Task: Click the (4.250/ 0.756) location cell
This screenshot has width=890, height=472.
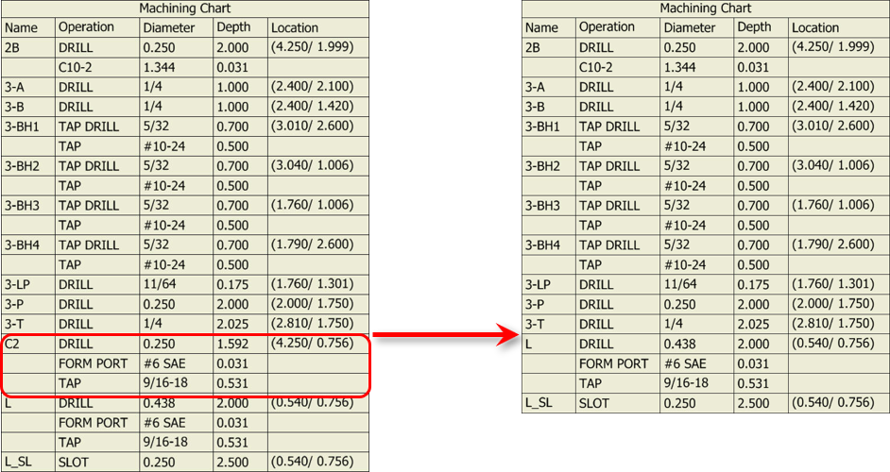Action: 312,344
